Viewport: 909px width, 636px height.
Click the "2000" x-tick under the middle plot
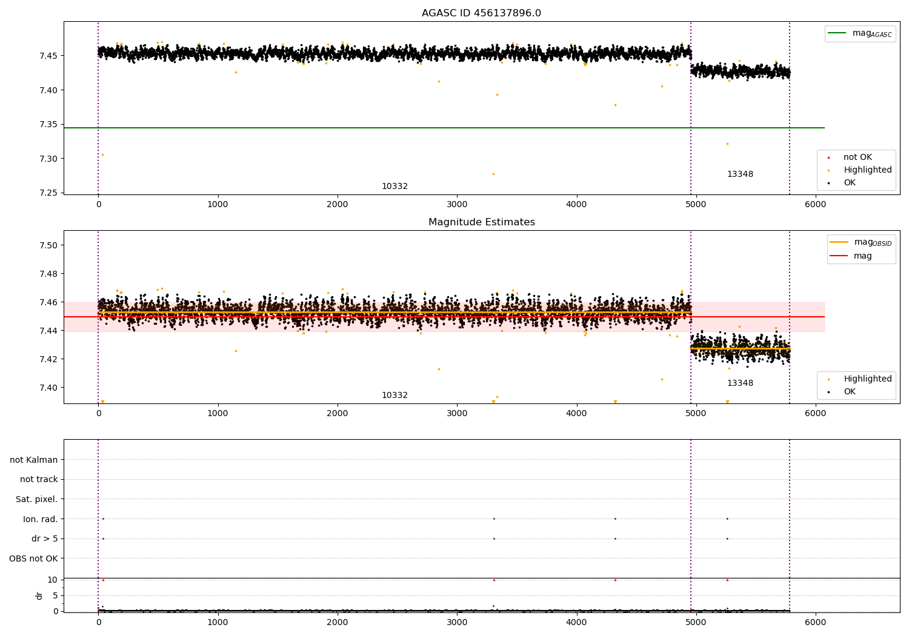(337, 414)
